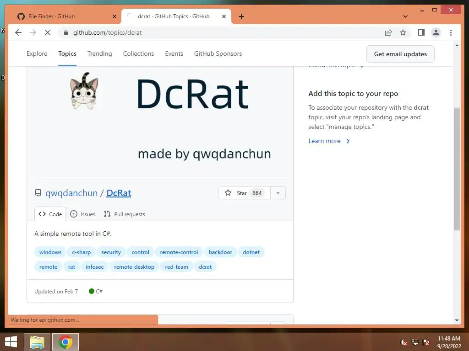Click the security topic tag
The width and height of the screenshot is (469, 351).
pos(111,252)
